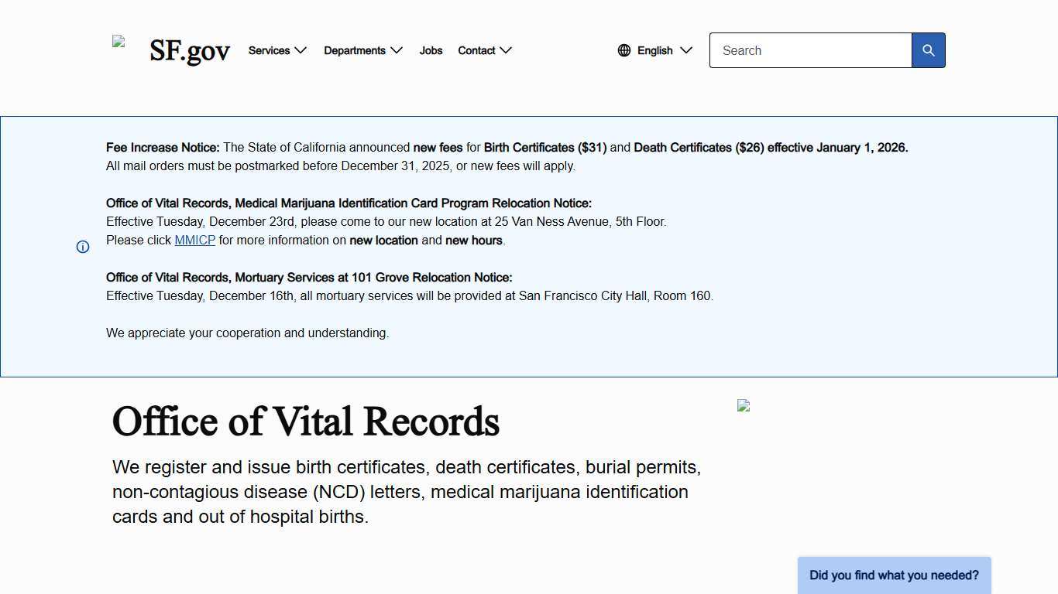Select the Jobs menu item
The image size is (1058, 594).
pos(431,50)
